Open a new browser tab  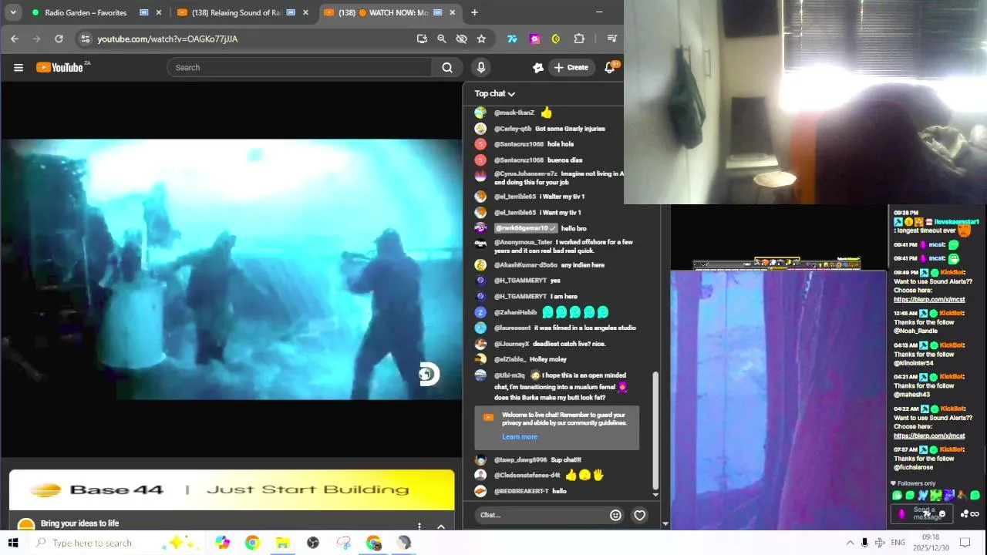[x=474, y=12]
